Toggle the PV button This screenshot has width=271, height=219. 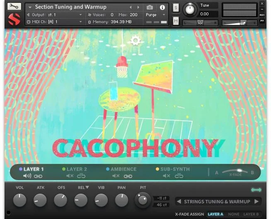coord(262,21)
